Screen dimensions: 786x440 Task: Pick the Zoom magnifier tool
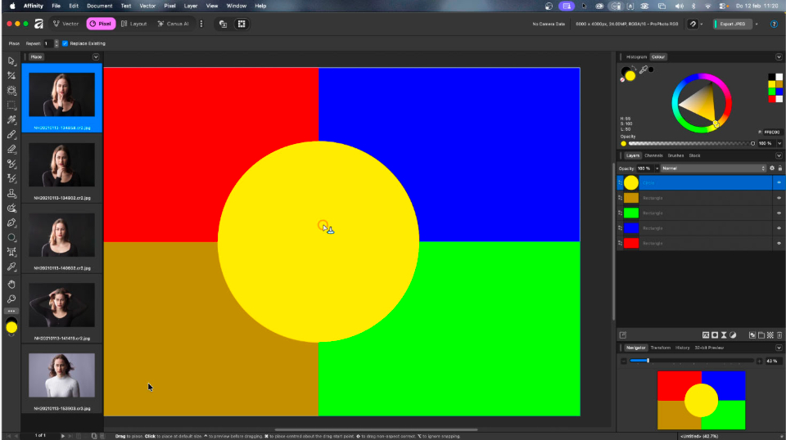click(11, 299)
